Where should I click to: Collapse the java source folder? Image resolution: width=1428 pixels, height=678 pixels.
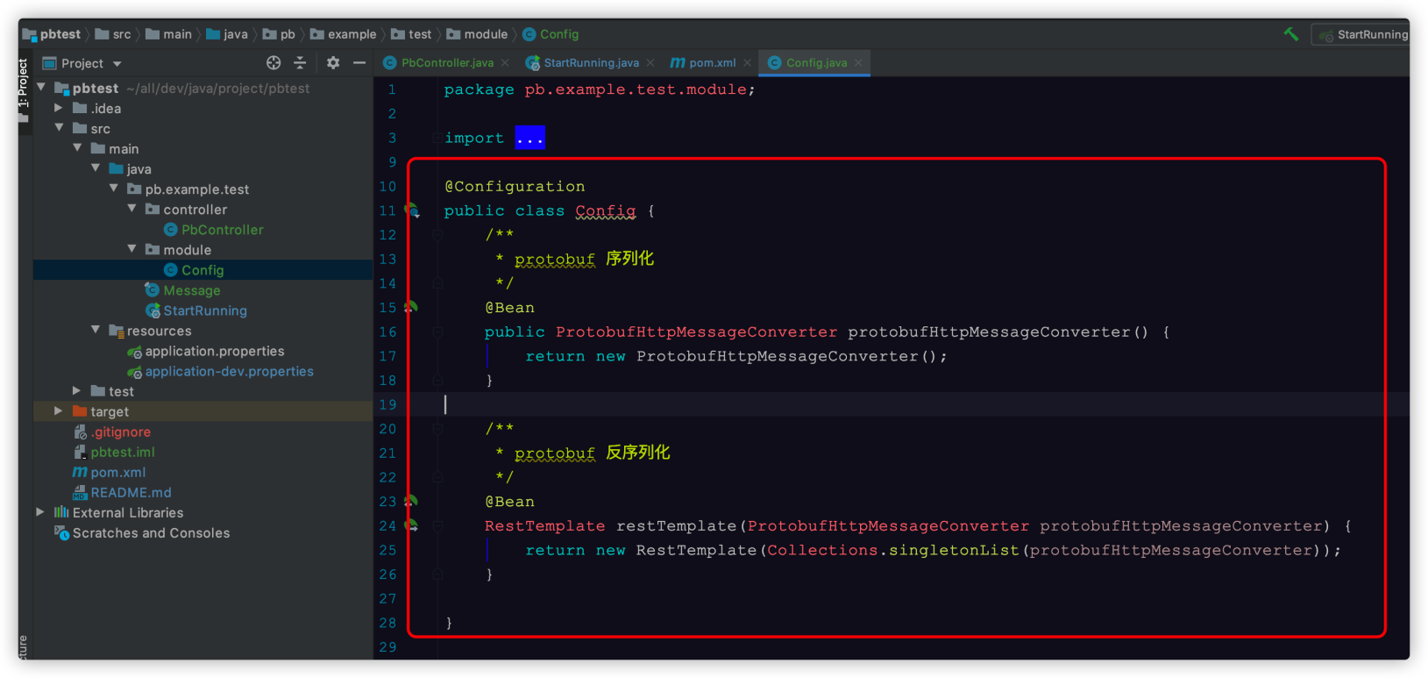tap(96, 168)
